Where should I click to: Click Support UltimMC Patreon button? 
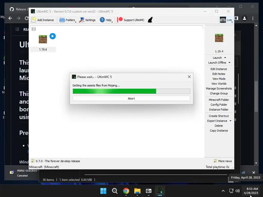point(131,20)
